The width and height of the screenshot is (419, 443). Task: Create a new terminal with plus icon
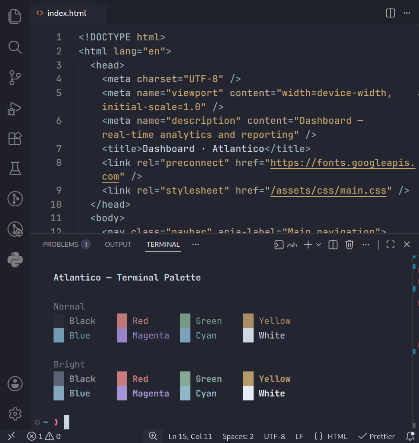click(308, 245)
